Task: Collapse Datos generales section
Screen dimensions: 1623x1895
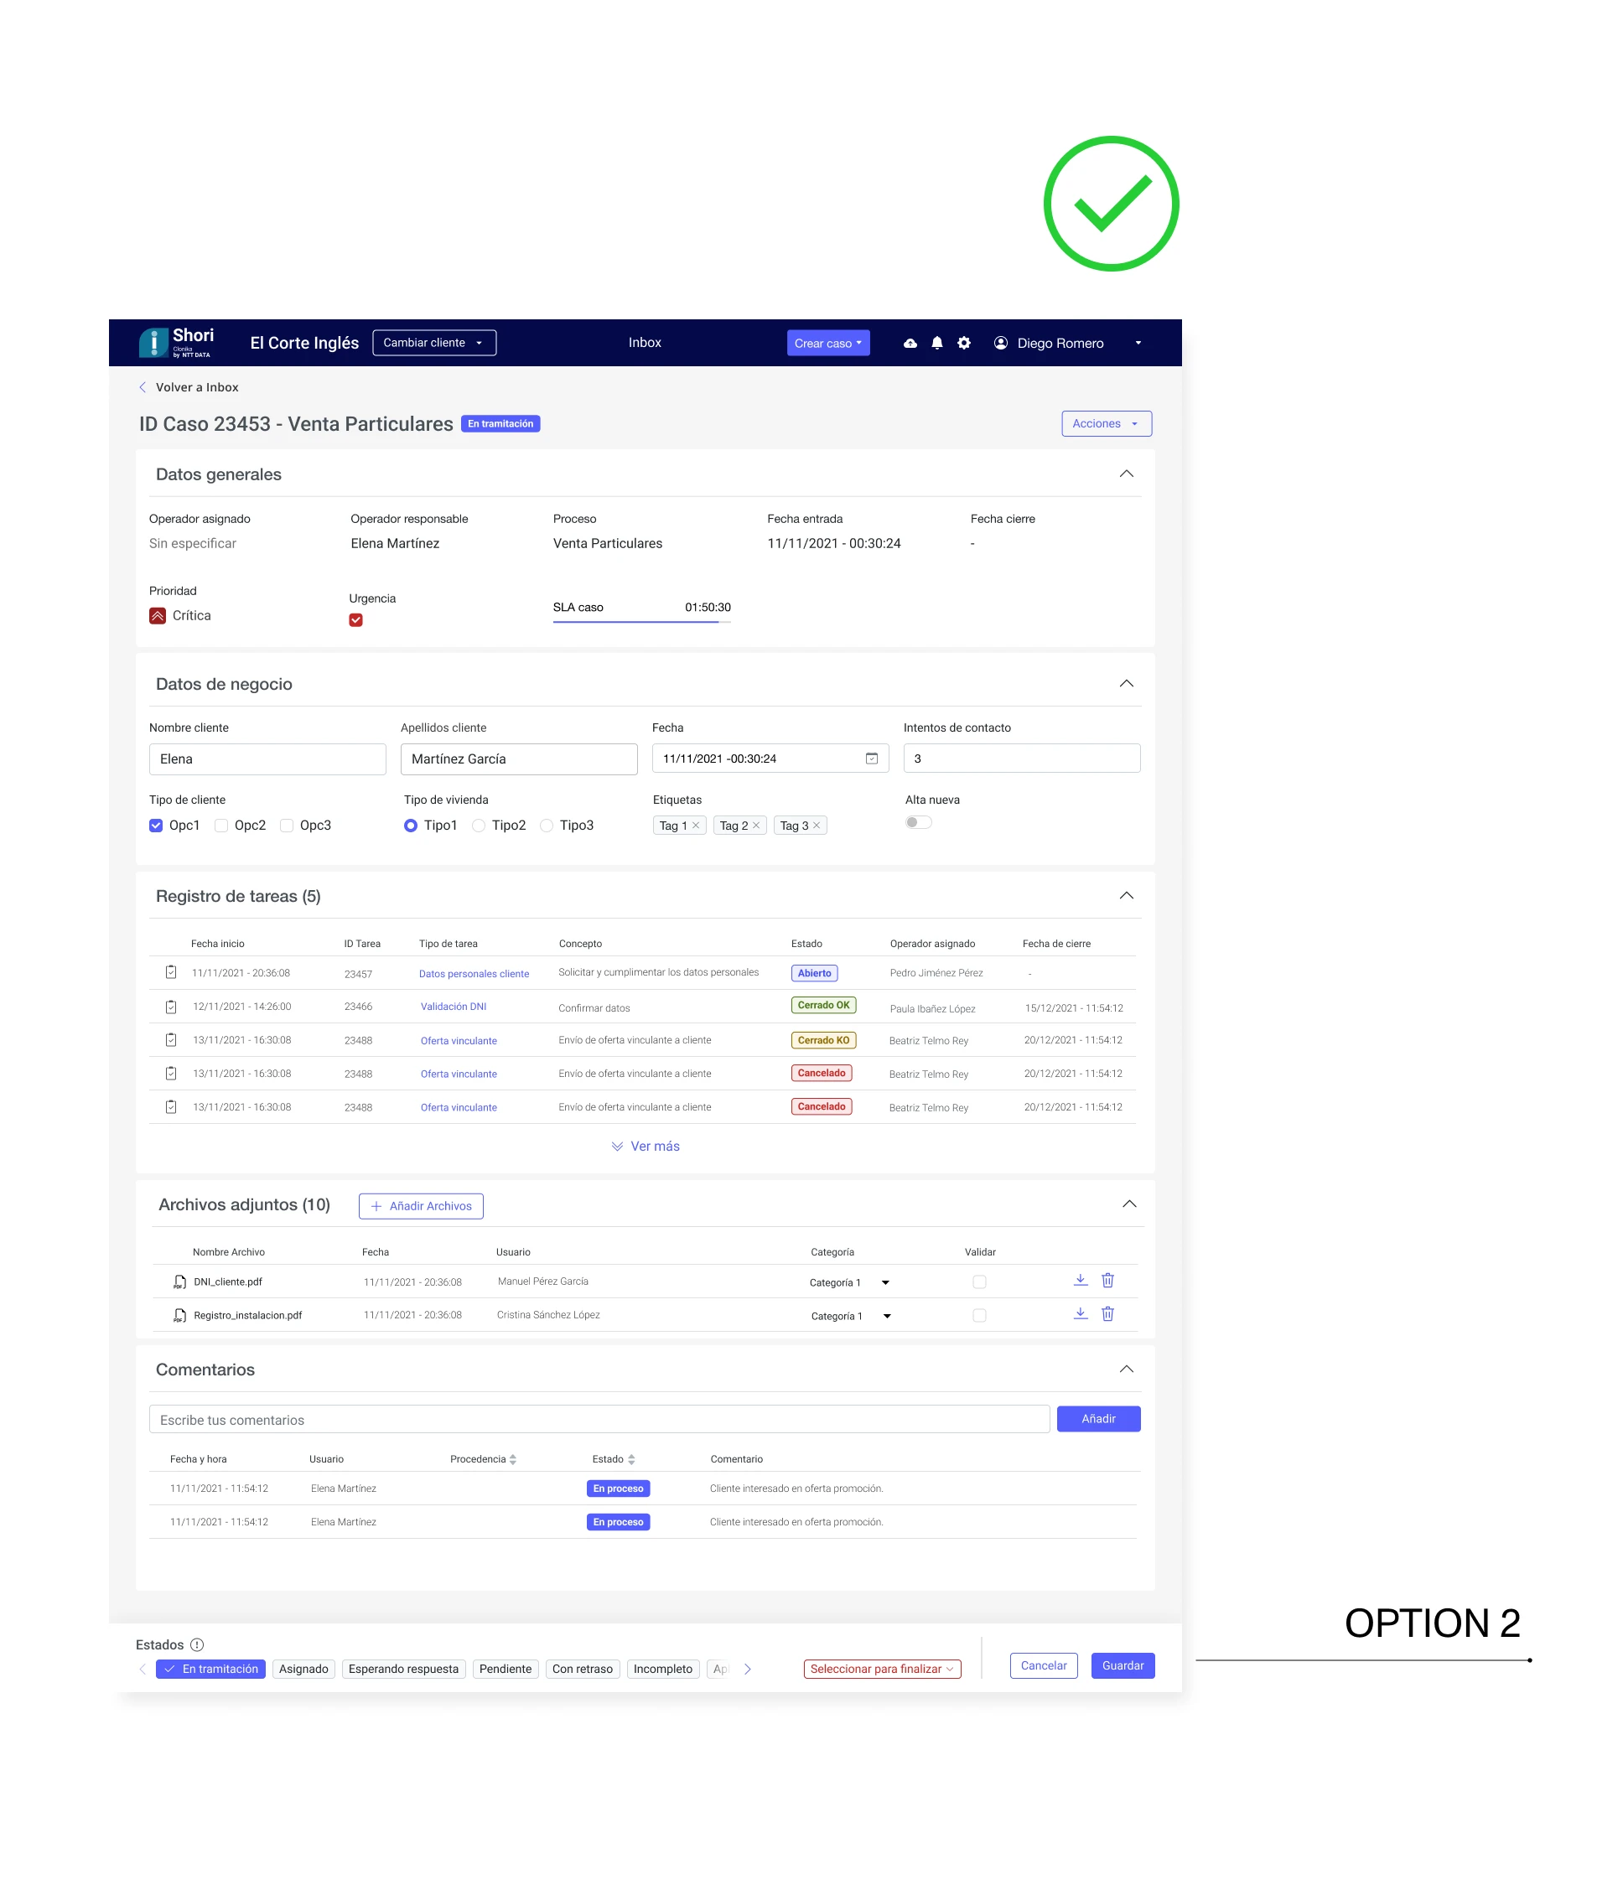Action: [1126, 474]
